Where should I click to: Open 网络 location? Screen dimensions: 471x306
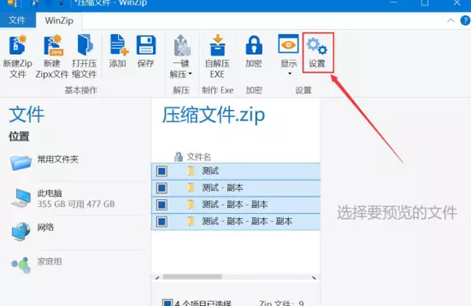[x=46, y=228]
